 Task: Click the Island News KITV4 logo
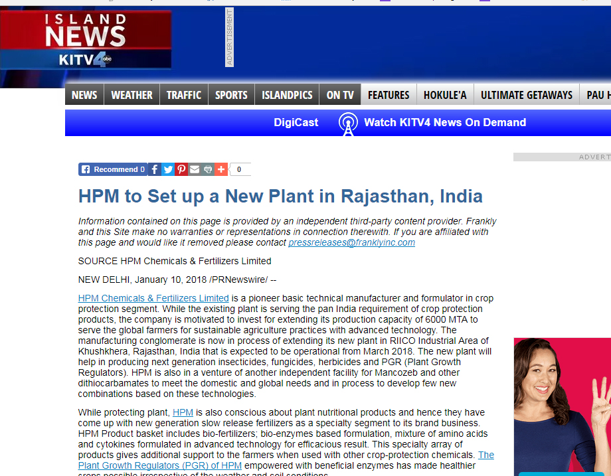coord(86,40)
